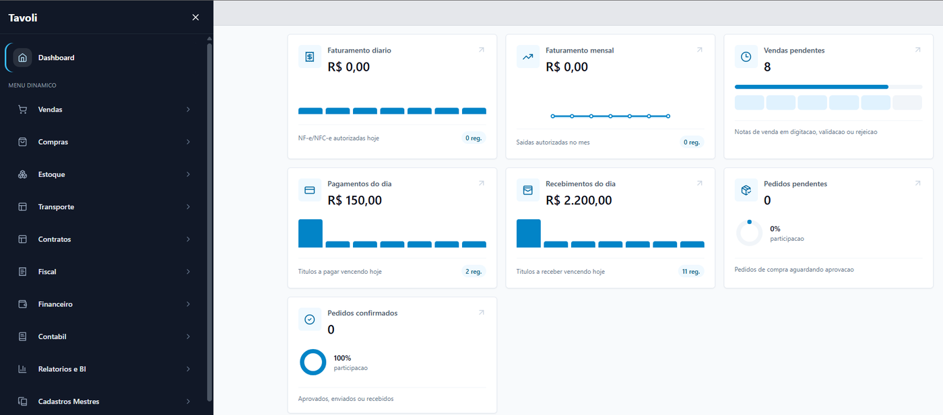The width and height of the screenshot is (943, 415).
Task: Open Pagamentos do dia details arrow
Action: click(482, 183)
